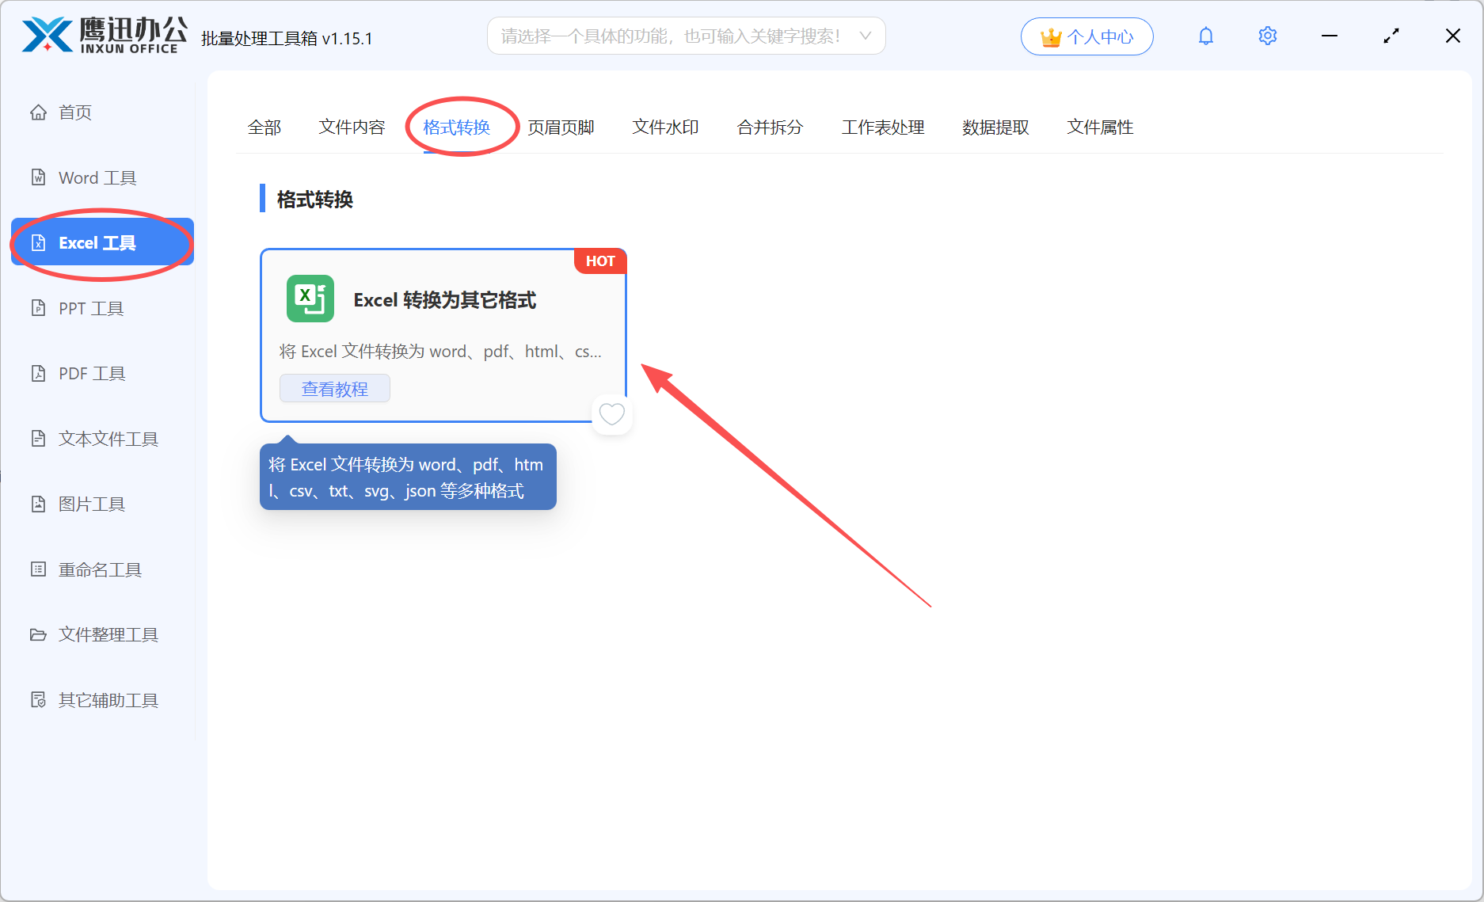1484x902 pixels.
Task: Click the 格式转换 section heading
Action: (x=314, y=200)
